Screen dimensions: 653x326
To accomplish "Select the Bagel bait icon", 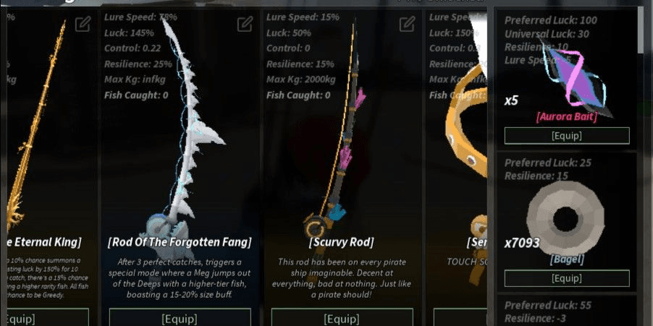I will pyautogui.click(x=565, y=218).
